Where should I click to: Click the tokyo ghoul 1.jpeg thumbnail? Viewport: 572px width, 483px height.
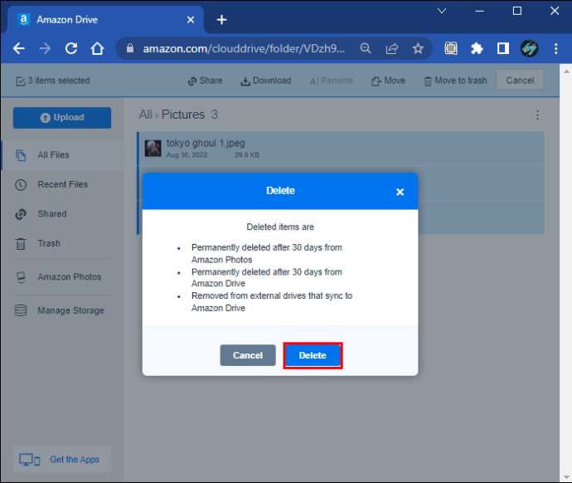pyautogui.click(x=153, y=149)
